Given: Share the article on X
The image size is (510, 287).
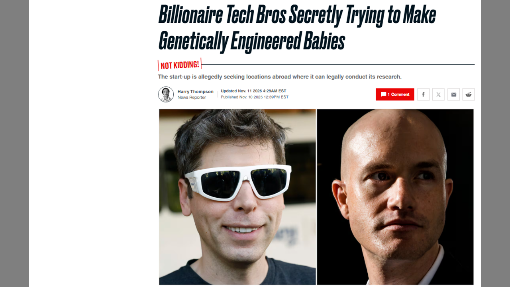Looking at the screenshot, I should pos(438,94).
